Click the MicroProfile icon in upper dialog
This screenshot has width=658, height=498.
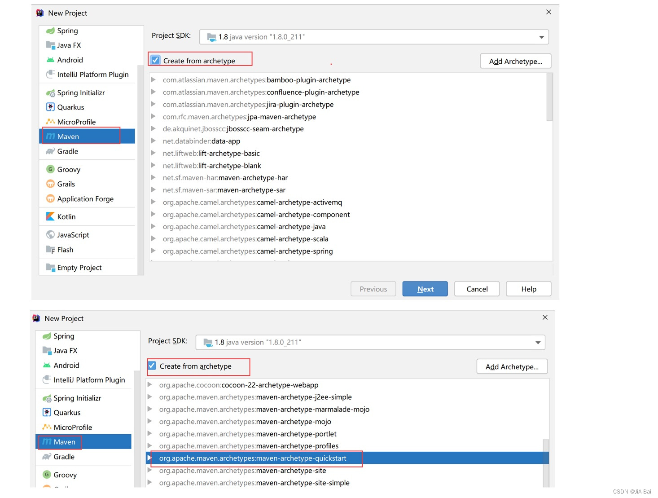[x=50, y=122]
